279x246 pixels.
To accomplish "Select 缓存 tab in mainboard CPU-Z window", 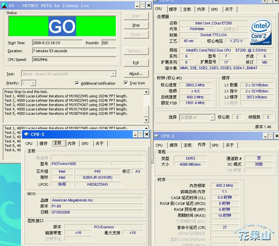I will click(x=43, y=143).
